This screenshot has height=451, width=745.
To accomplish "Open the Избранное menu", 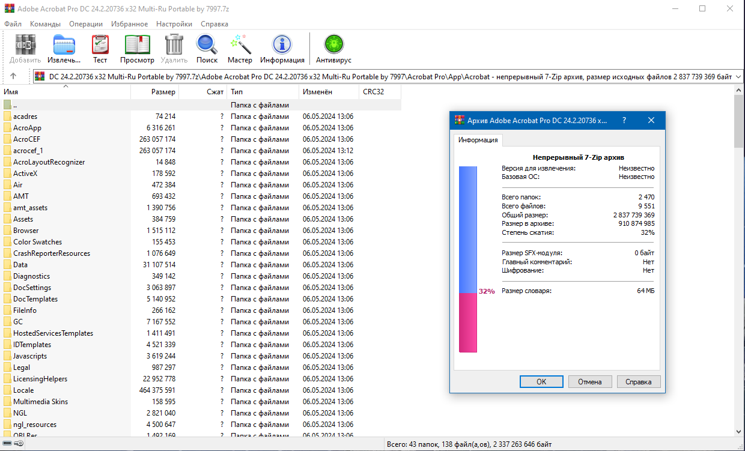I will 129,24.
